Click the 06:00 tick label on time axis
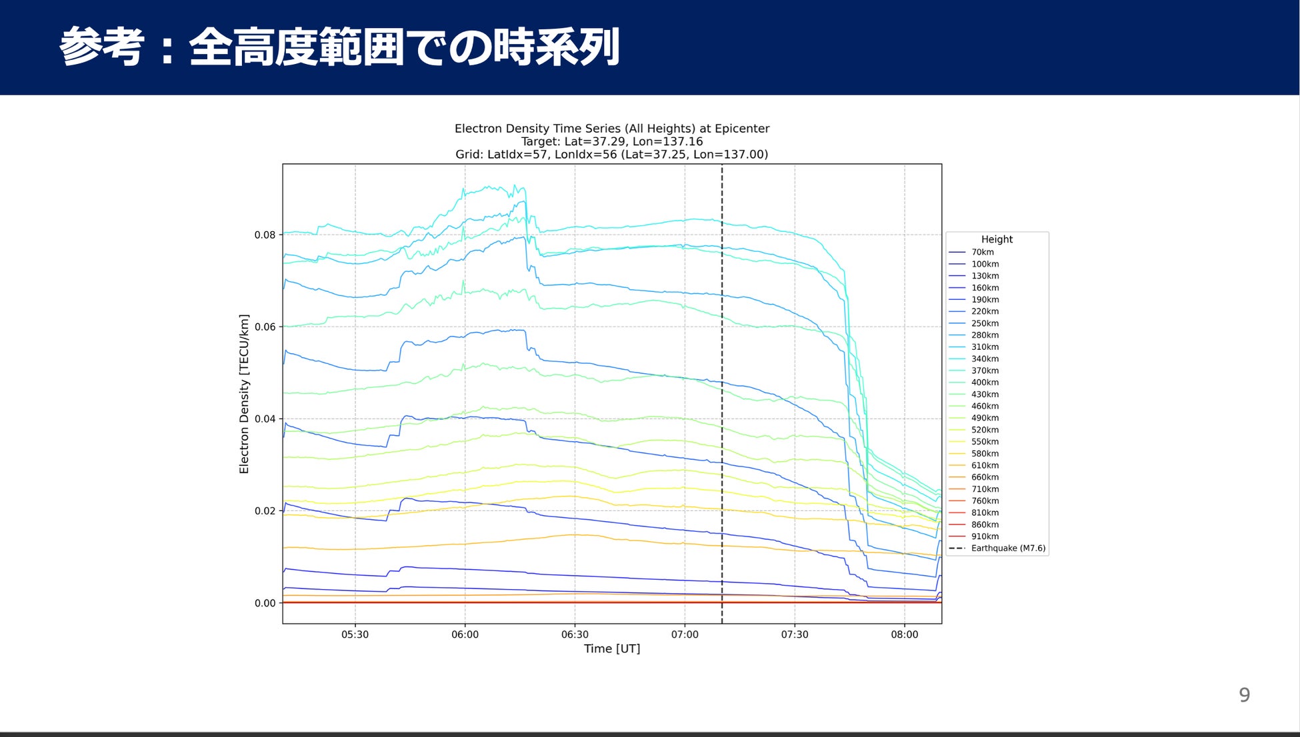Screen dimensions: 1300x737 tap(465, 634)
